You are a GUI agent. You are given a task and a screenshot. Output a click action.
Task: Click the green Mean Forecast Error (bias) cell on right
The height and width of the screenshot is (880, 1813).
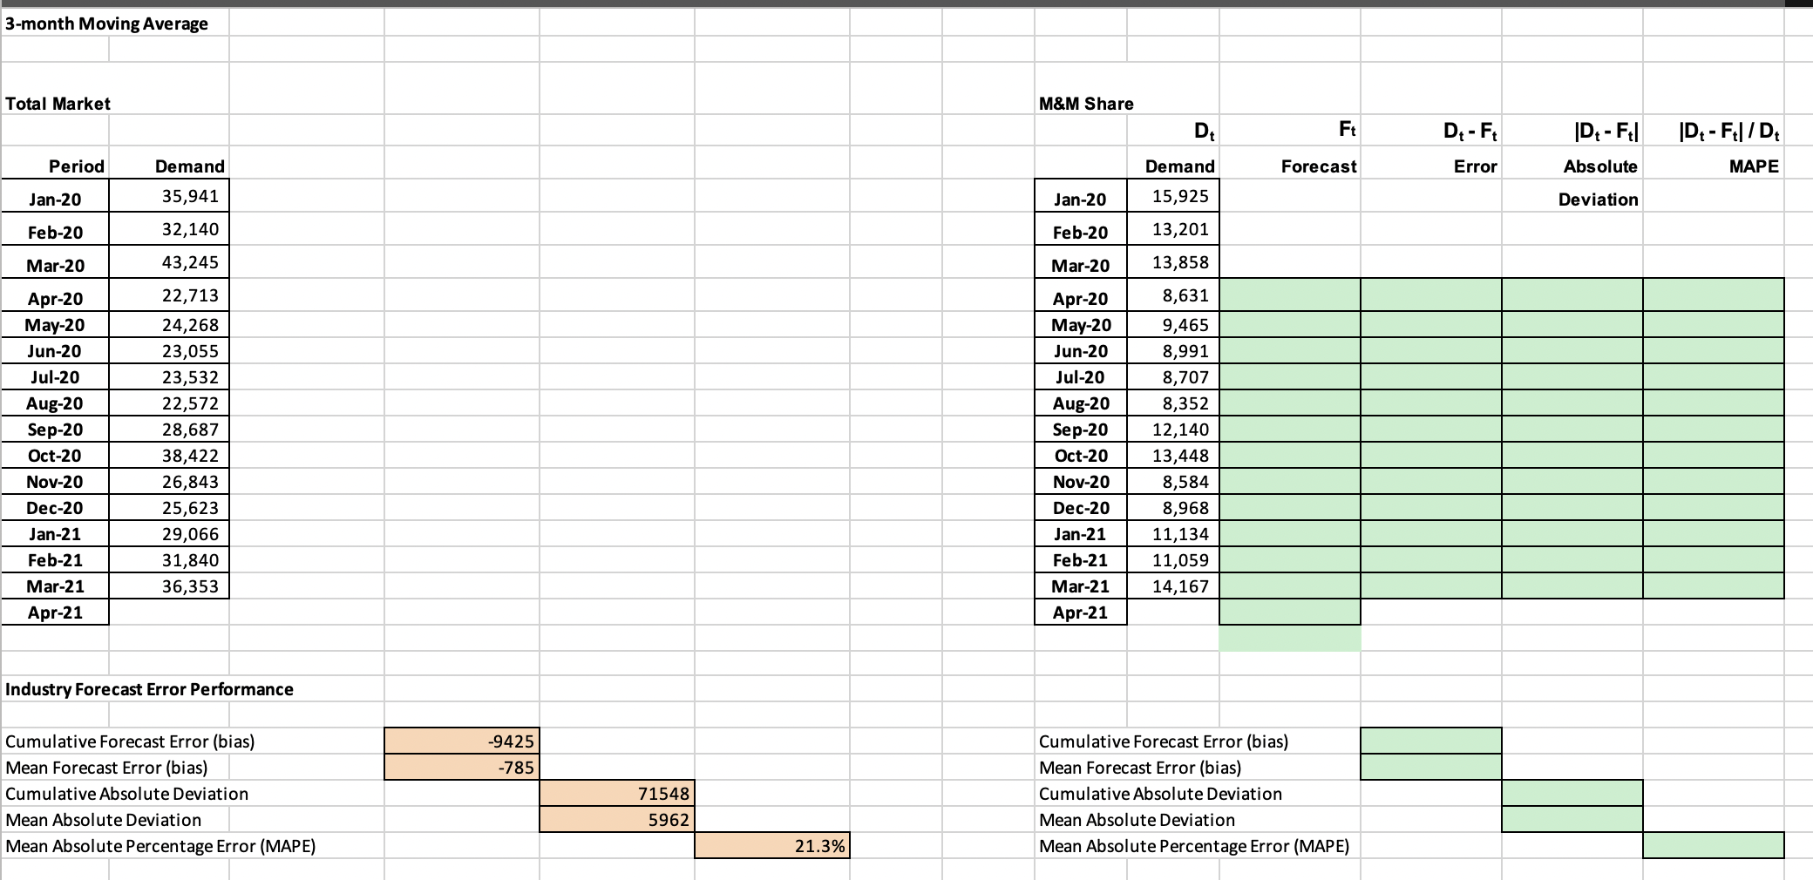pyautogui.click(x=1429, y=767)
